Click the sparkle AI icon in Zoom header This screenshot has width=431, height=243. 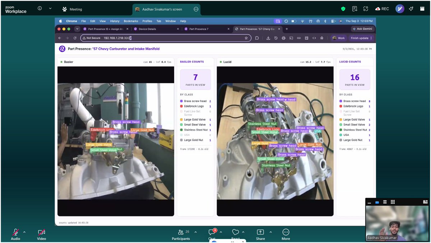click(x=411, y=9)
